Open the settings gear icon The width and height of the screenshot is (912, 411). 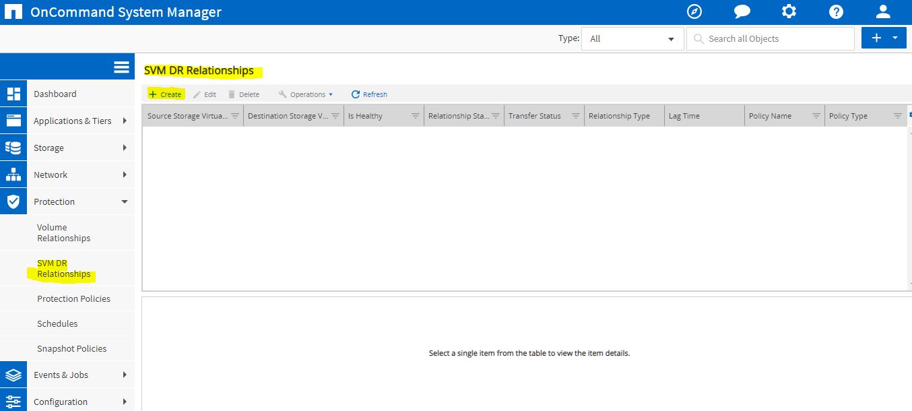pos(789,11)
